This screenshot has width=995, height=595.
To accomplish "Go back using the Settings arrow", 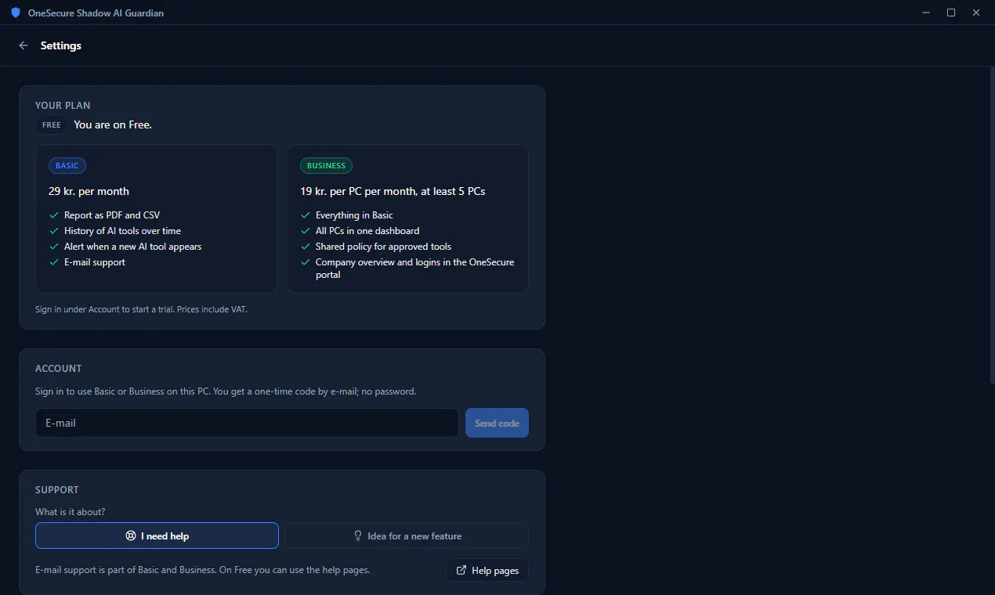I will 24,45.
